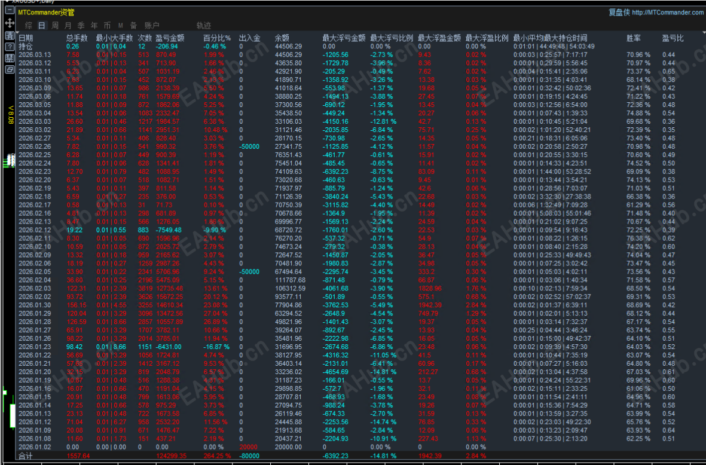706x465 pixels.
Task: Select the 日 daily tab
Action: pyautogui.click(x=41, y=25)
